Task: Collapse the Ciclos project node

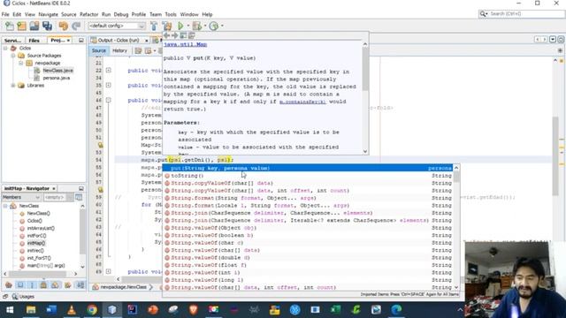Action: pyautogui.click(x=5, y=48)
